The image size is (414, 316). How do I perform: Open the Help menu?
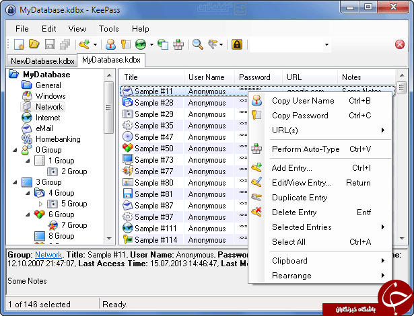pos(141,28)
